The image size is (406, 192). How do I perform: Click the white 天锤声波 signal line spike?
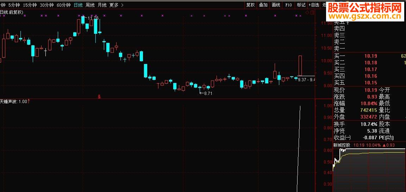pyautogui.click(x=299, y=149)
